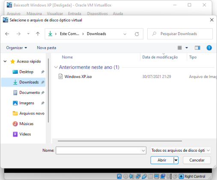Click the audio speaker icon in VirtualBox status bar
Image resolution: width=217 pixels, height=180 pixels.
[x=131, y=177]
